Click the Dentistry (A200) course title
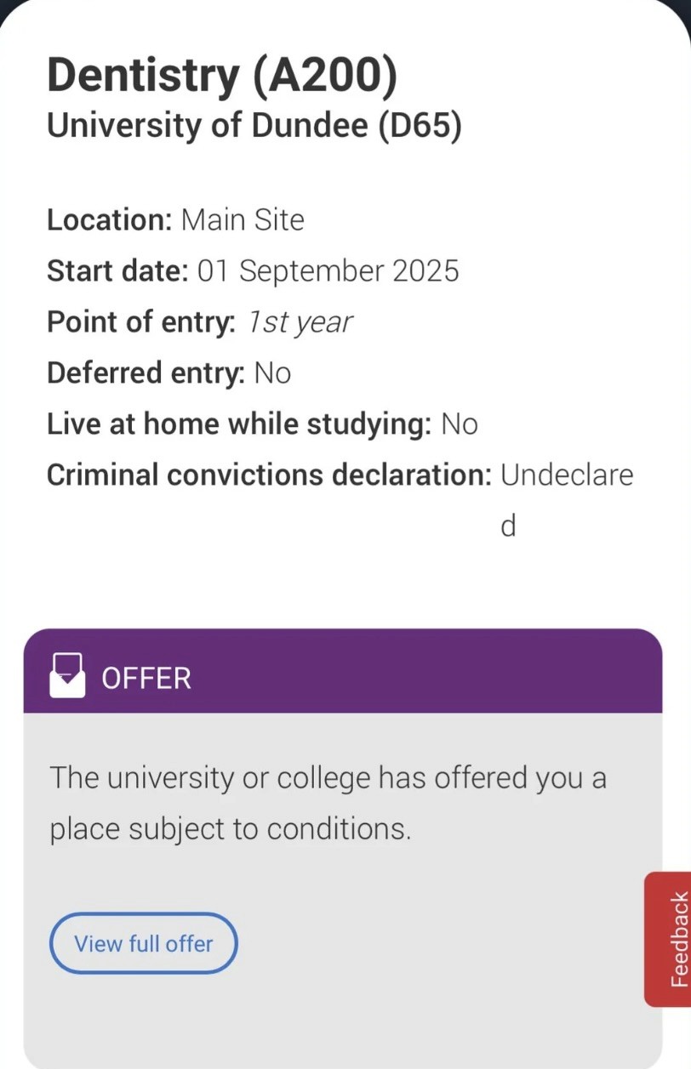Viewport: 691px width, 1069px height. pos(221,76)
